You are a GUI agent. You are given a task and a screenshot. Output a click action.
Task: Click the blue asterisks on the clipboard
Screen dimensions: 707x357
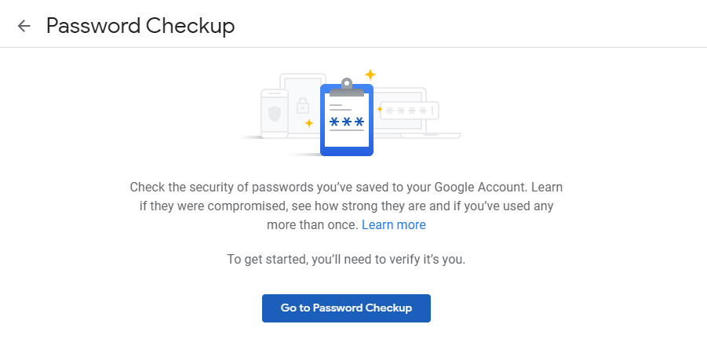[x=346, y=122]
